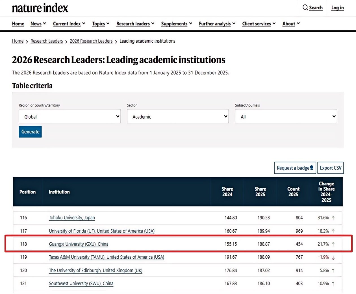Click the Count 2025 column header

[x=293, y=192]
